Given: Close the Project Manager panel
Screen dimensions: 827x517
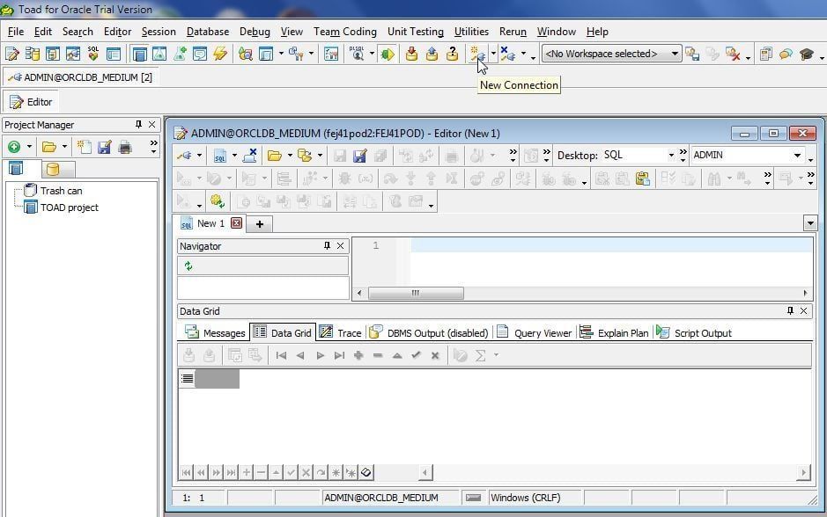Looking at the screenshot, I should 151,124.
